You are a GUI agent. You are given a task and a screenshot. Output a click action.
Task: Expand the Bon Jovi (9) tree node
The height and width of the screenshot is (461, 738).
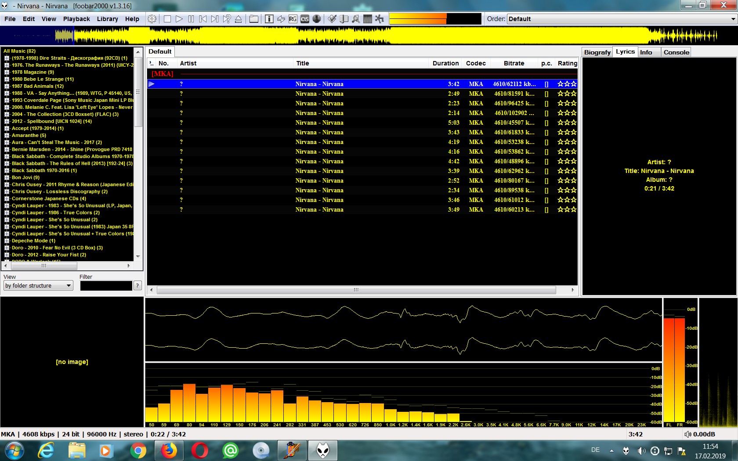pyautogui.click(x=7, y=177)
